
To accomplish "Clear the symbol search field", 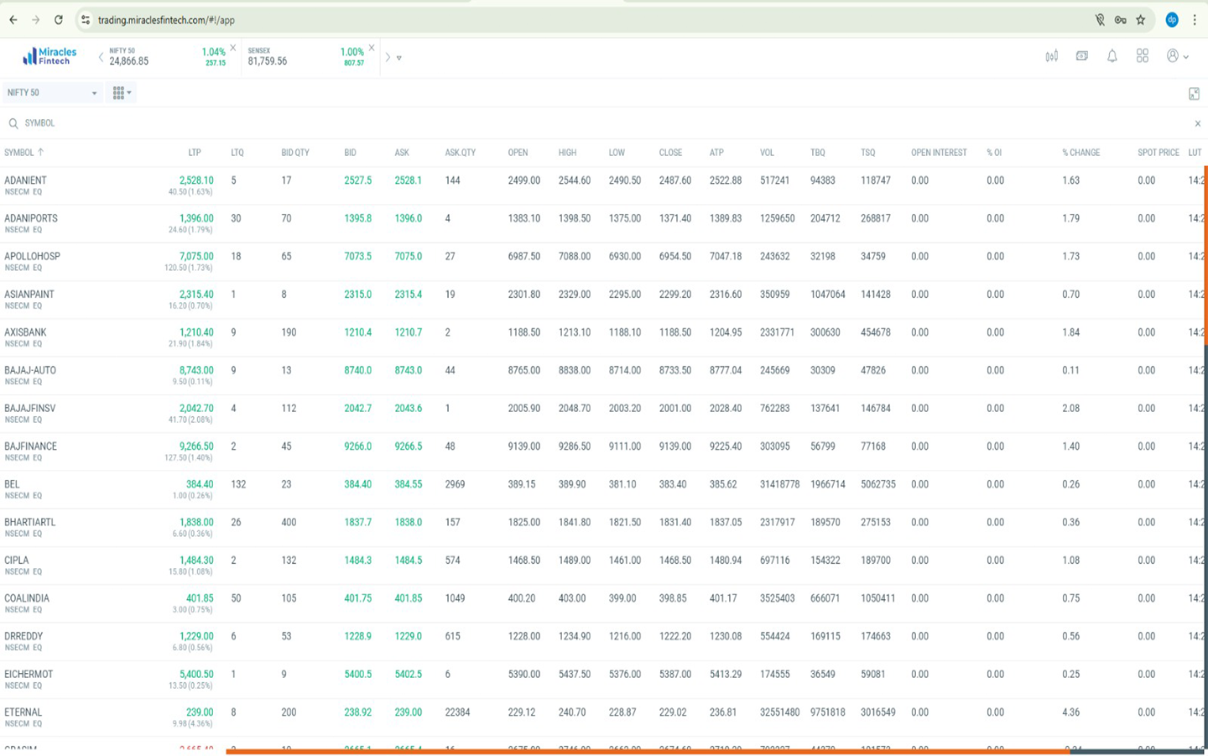I will [x=1197, y=123].
